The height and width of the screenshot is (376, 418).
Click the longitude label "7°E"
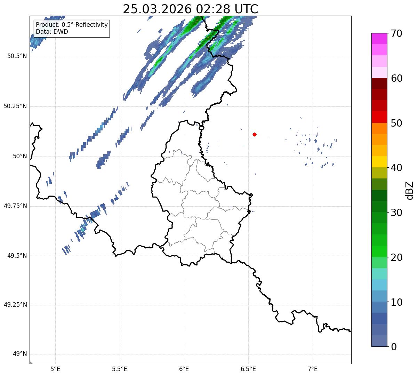coord(313,369)
